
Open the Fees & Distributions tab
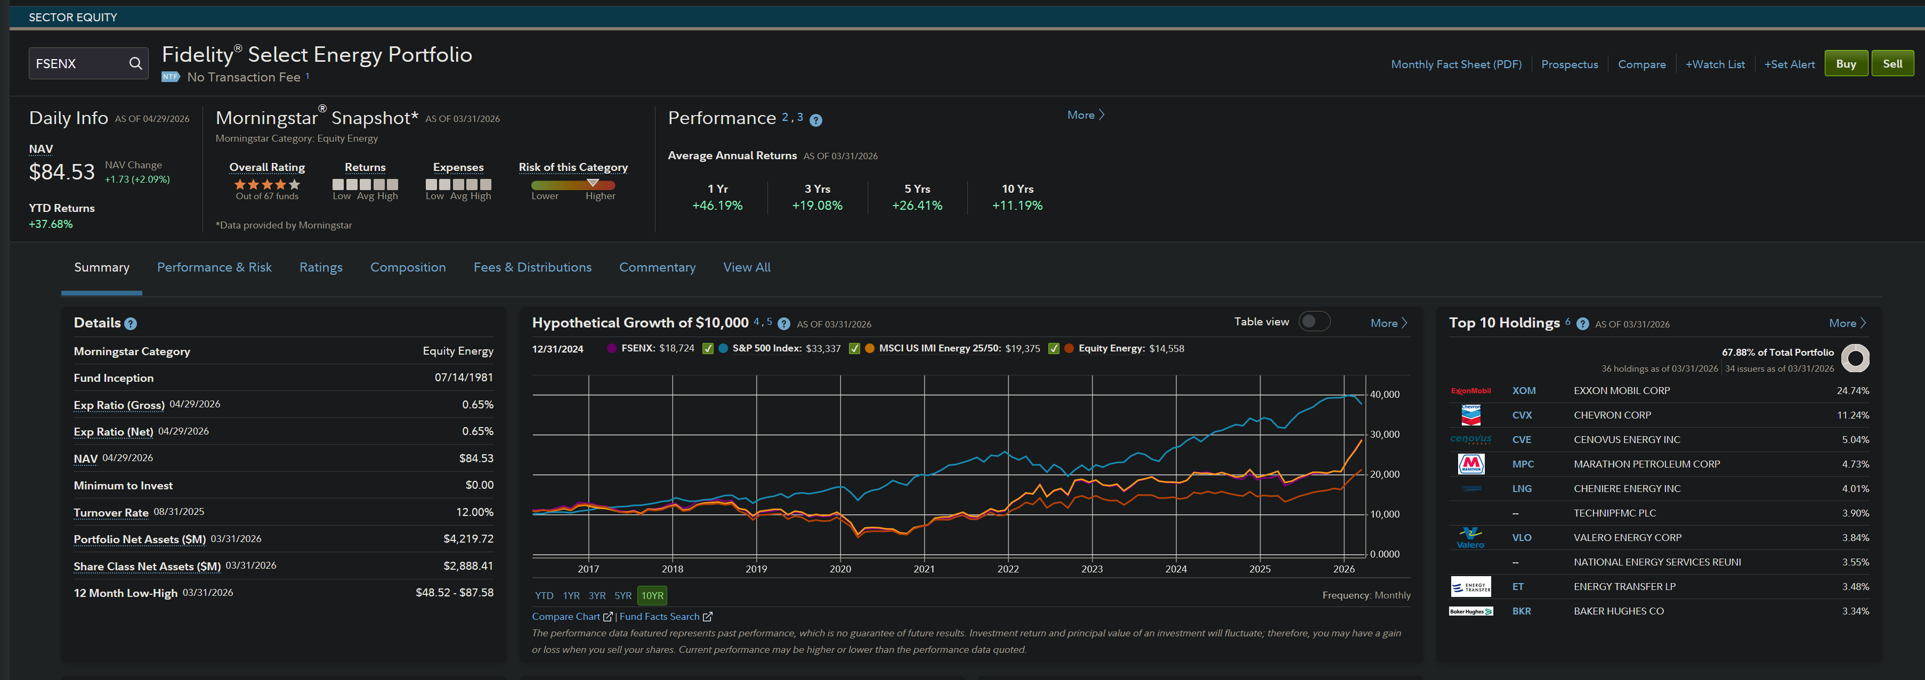533,267
